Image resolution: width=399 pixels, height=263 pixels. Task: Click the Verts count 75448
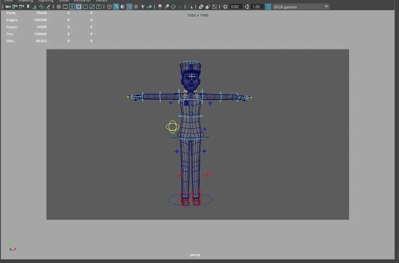(41, 13)
